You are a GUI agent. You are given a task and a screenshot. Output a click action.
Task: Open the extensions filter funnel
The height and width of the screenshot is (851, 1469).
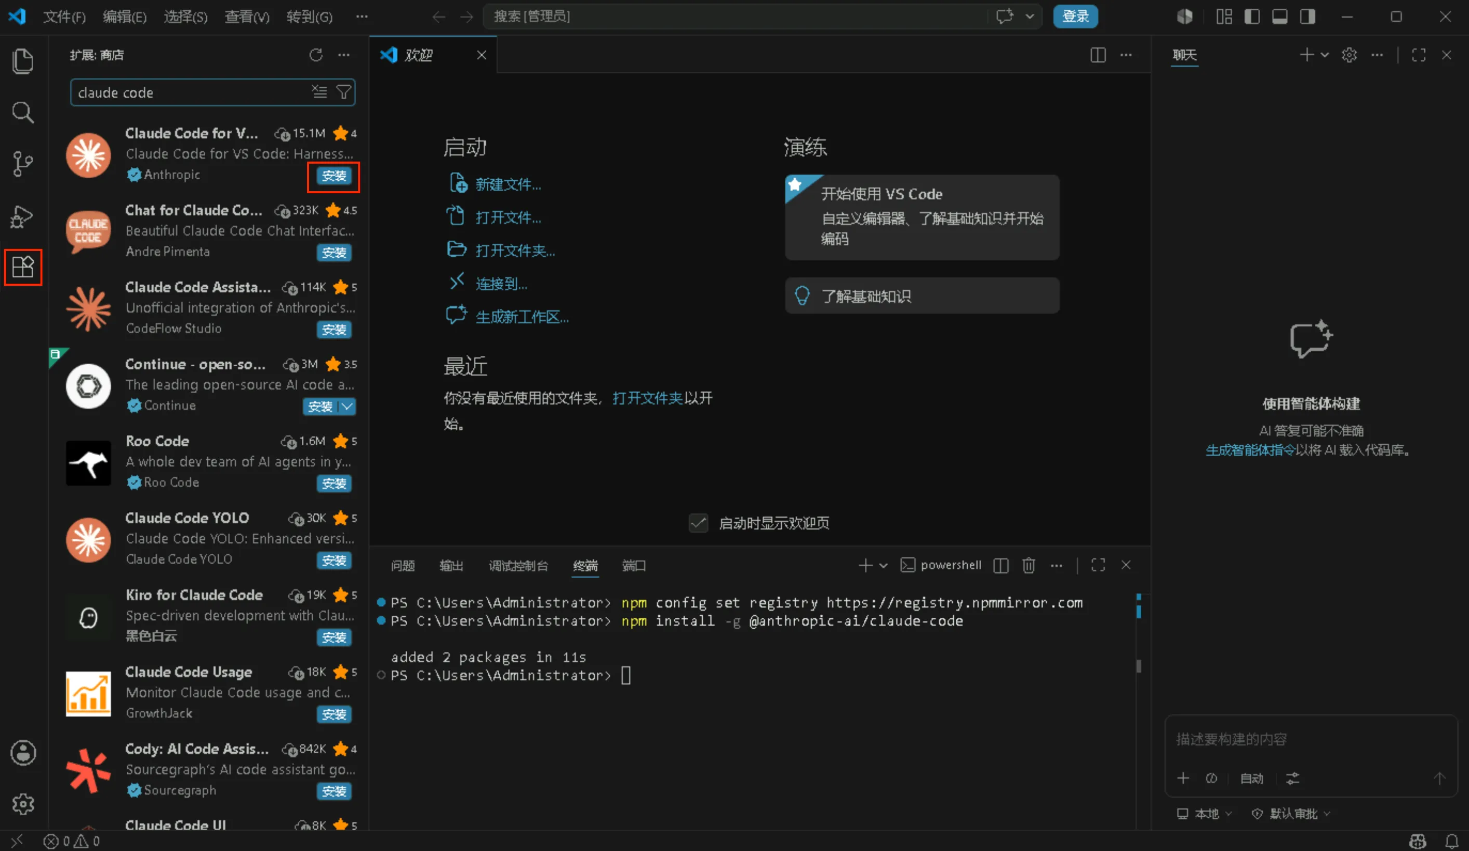coord(344,91)
